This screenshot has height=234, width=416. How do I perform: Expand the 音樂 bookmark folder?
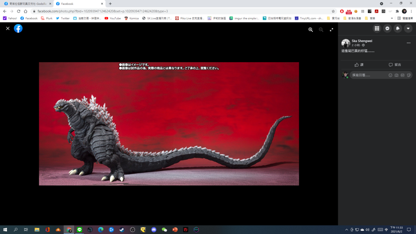point(370,18)
